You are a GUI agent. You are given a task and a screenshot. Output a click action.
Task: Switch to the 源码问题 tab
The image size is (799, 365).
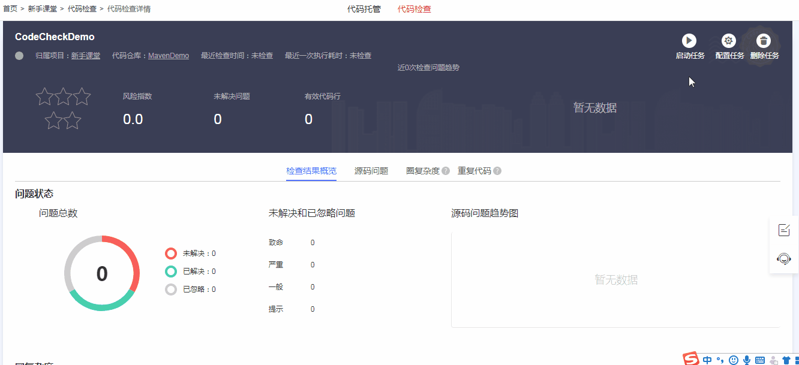(x=371, y=170)
